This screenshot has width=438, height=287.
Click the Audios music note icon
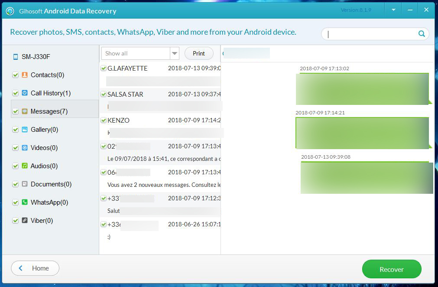[25, 166]
